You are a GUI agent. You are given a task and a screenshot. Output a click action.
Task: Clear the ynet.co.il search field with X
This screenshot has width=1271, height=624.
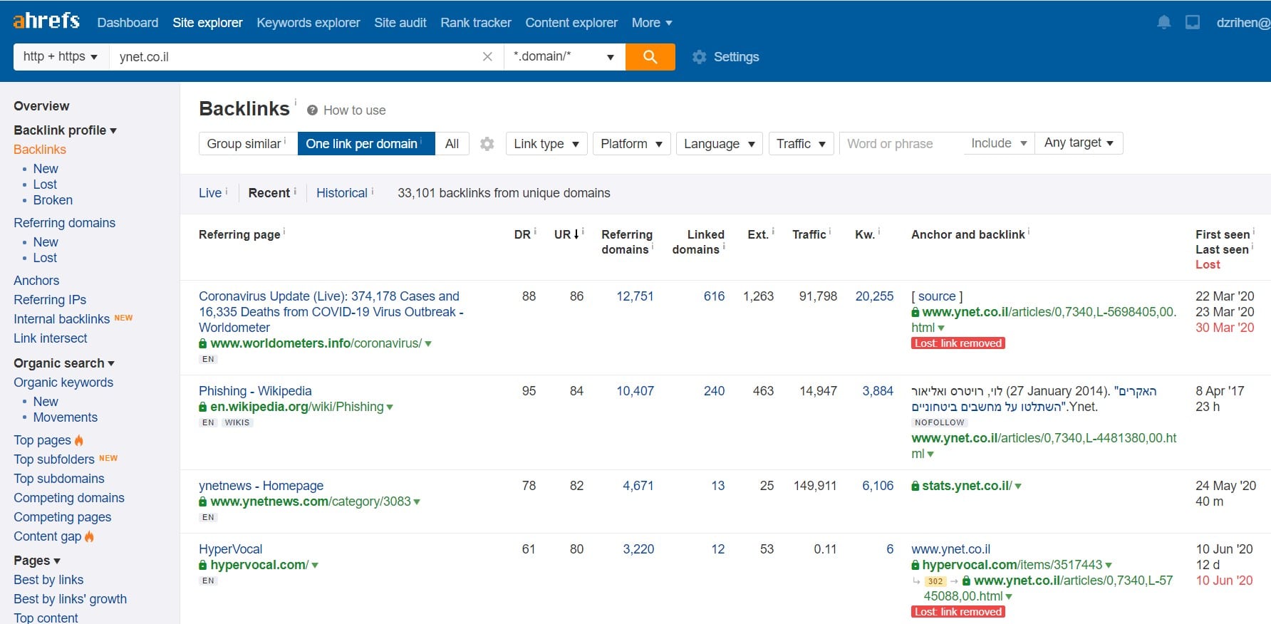pyautogui.click(x=487, y=57)
